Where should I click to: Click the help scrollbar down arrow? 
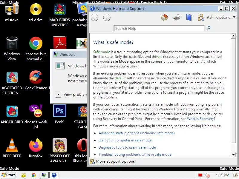point(233,155)
